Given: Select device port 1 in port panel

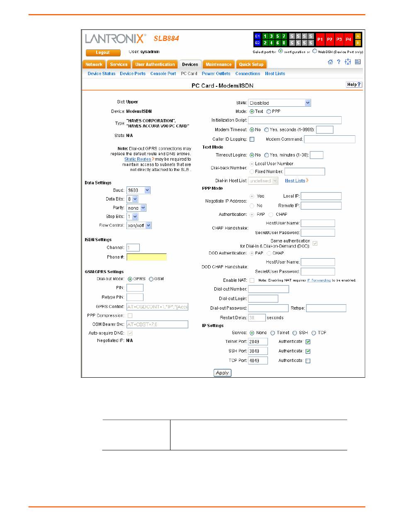Looking at the screenshot, I should 265,36.
